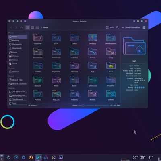Screen dimensions: 161x161
Task: Open the KDE folder
Action: (x=93, y=67)
